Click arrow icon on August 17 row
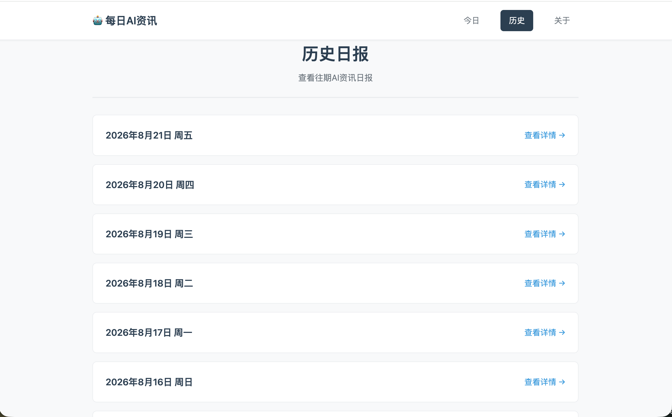 (562, 333)
